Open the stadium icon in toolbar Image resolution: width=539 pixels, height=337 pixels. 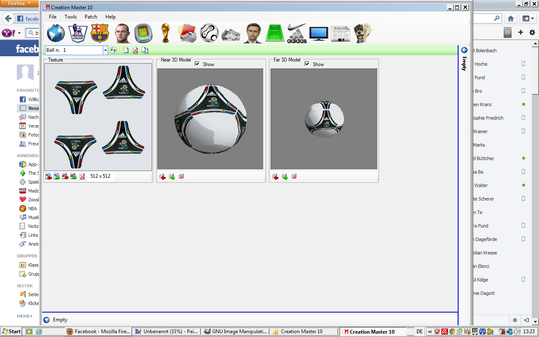click(144, 33)
